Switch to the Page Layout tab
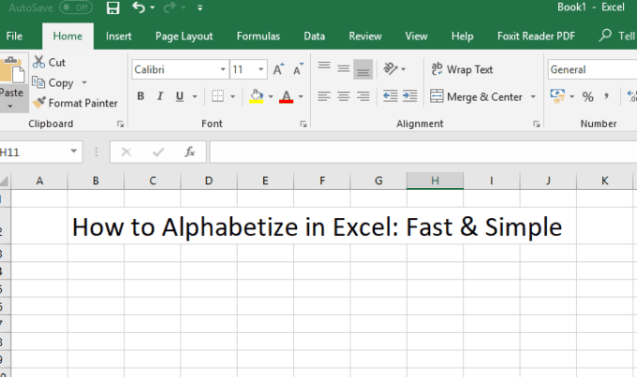The width and height of the screenshot is (637, 377). click(x=184, y=36)
